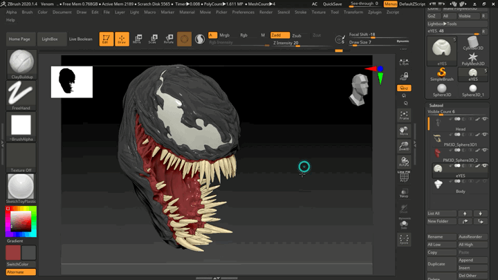Activate Draw mode button
Image resolution: width=498 pixels, height=280 pixels.
tap(122, 39)
